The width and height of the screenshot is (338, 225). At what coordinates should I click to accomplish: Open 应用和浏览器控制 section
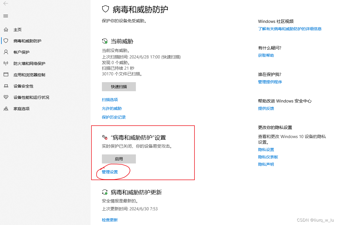coord(29,75)
